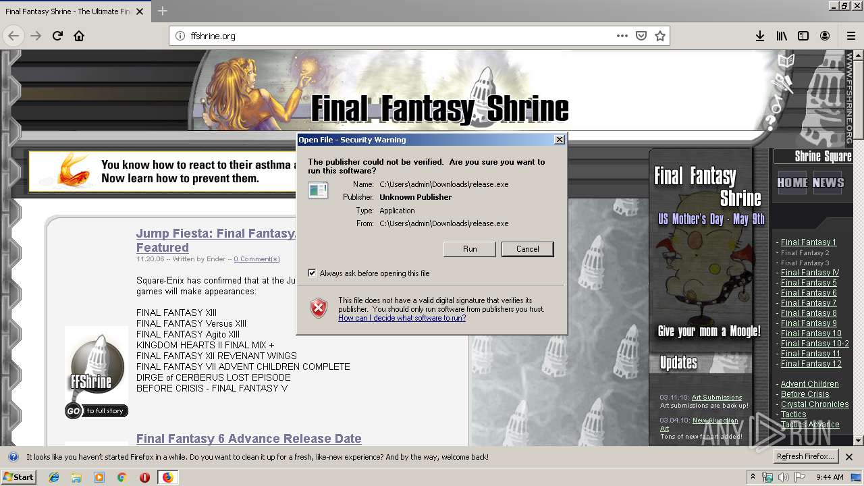
Task: Open the Final Fantasy 7 link
Action: [x=809, y=303]
